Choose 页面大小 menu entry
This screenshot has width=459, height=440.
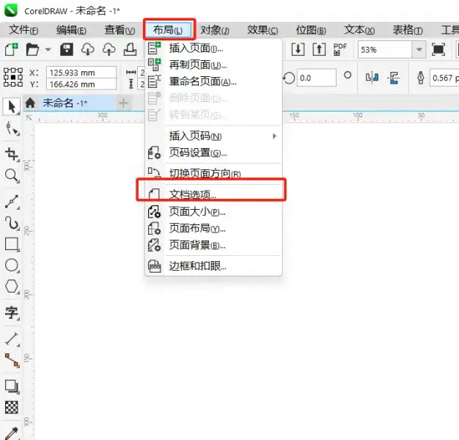[213, 212]
